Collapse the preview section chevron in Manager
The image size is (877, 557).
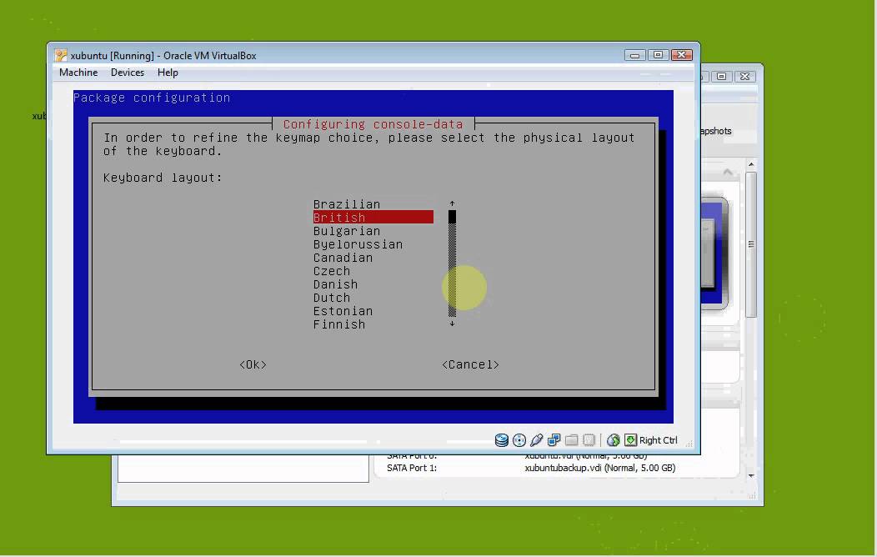727,173
